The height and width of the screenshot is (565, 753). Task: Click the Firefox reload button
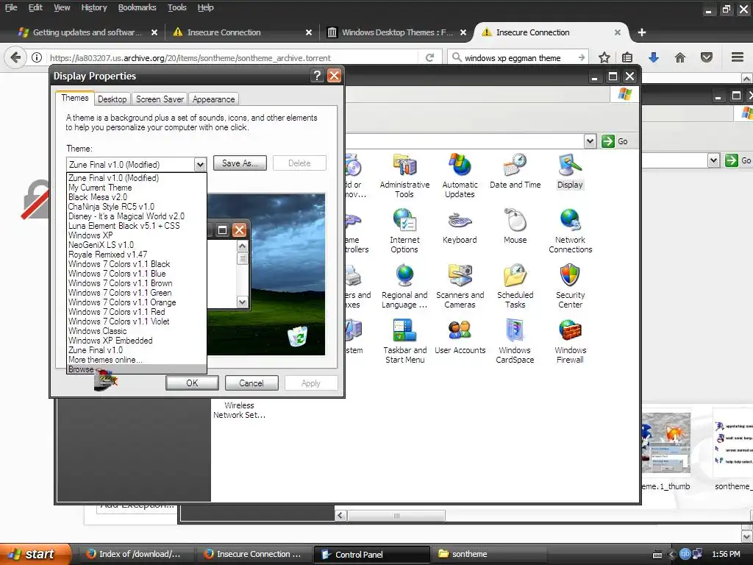click(x=429, y=57)
